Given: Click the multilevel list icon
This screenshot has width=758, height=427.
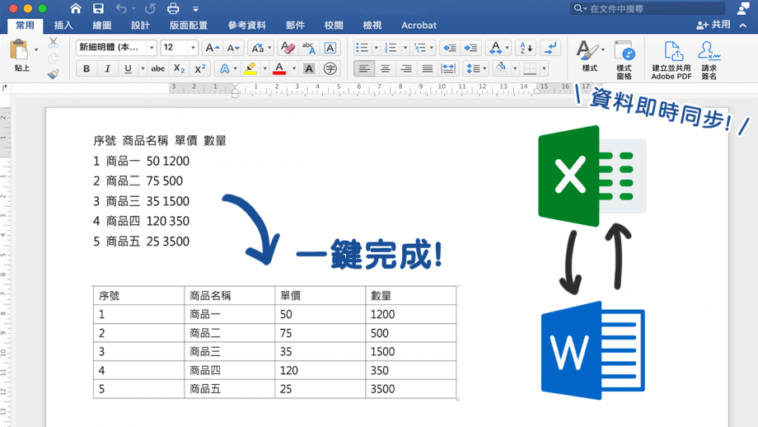Looking at the screenshot, I should click(420, 47).
